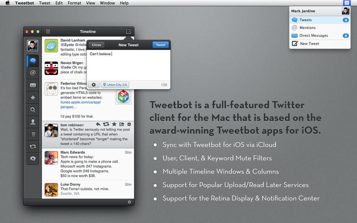Screen dimensions: 357x223
Task: Select Direct Messages in the menu bar dropdown
Action: coord(314,36)
